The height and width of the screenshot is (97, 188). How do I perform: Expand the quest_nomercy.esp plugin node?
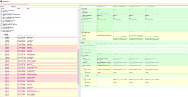(1, 22)
